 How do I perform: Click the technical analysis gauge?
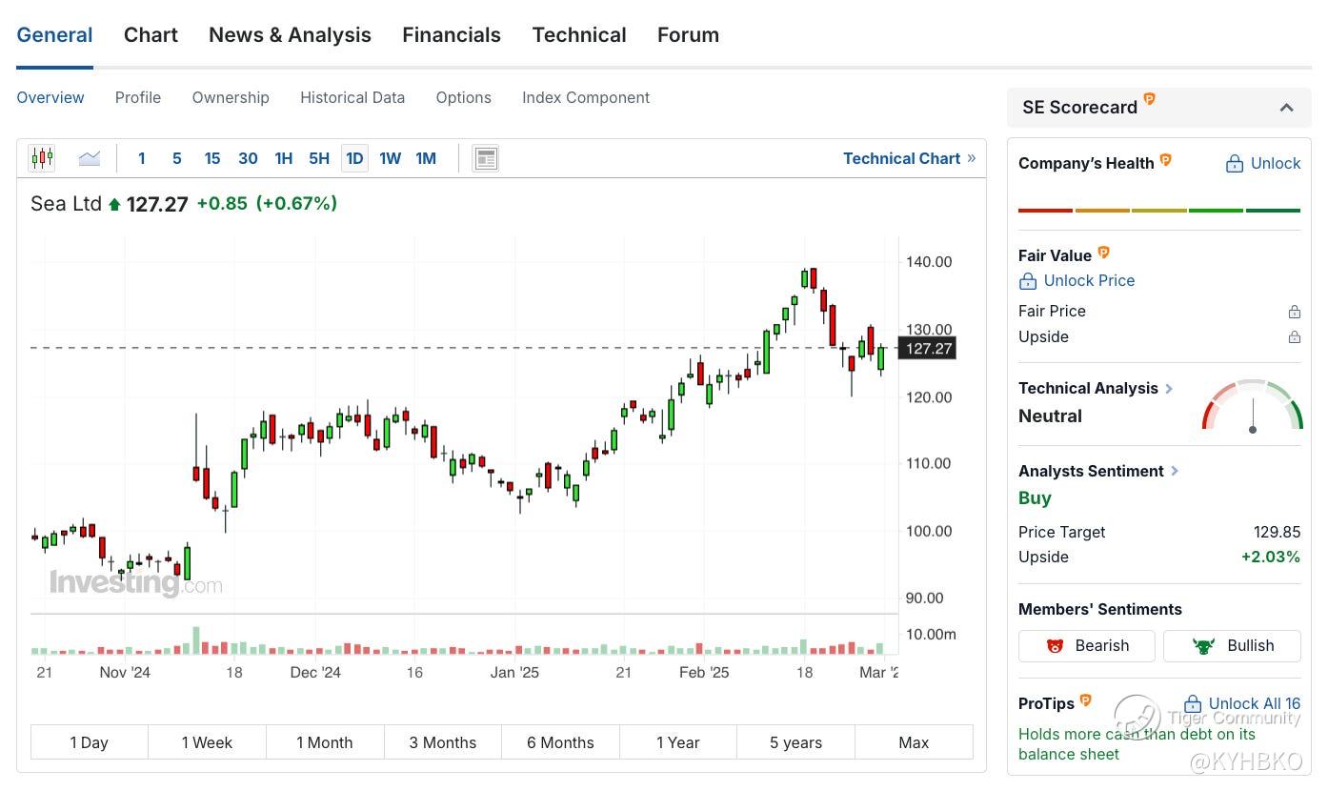tap(1253, 405)
